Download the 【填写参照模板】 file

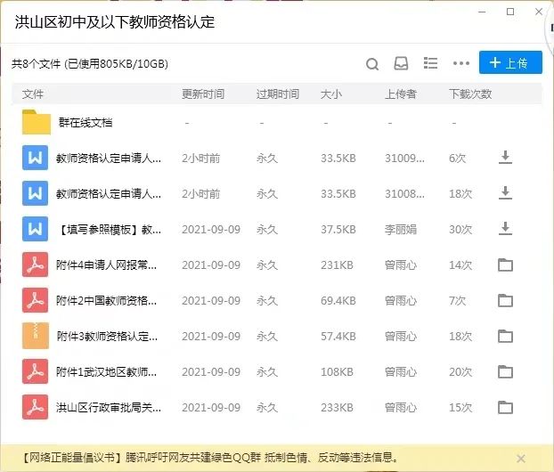[x=505, y=229]
